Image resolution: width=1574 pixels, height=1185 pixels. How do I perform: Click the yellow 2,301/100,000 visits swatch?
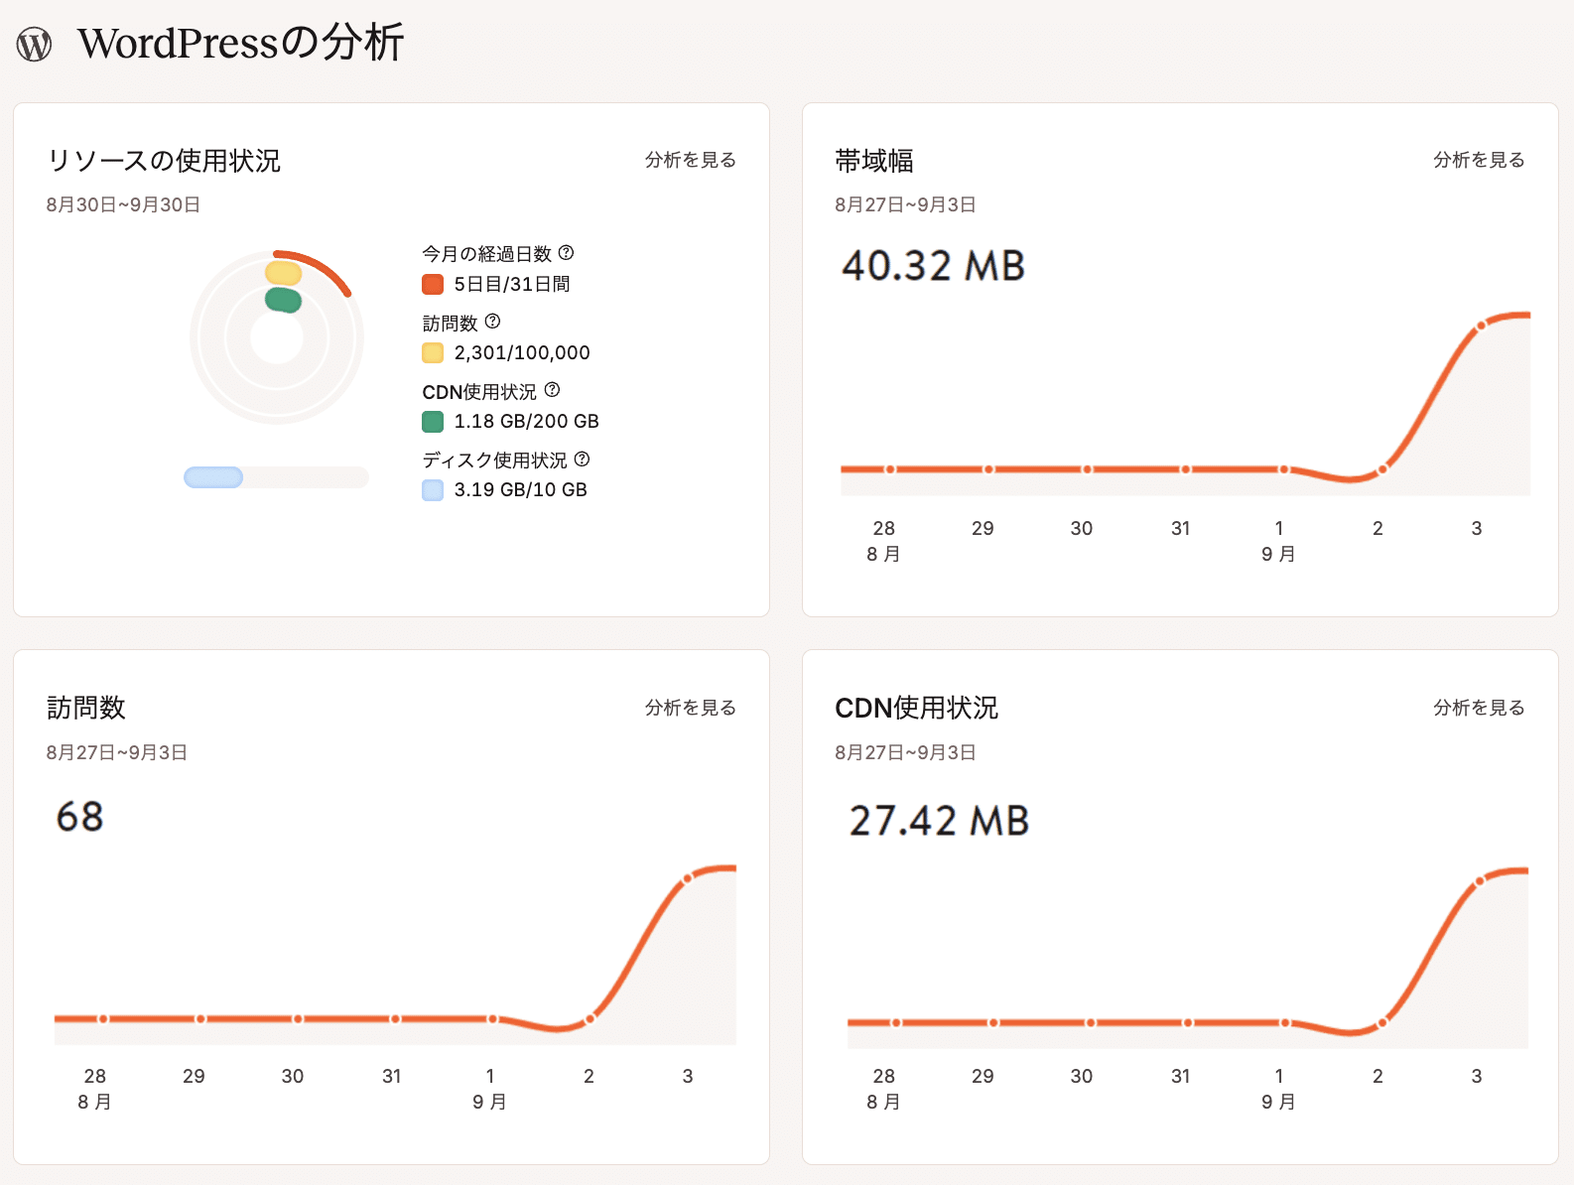point(433,353)
